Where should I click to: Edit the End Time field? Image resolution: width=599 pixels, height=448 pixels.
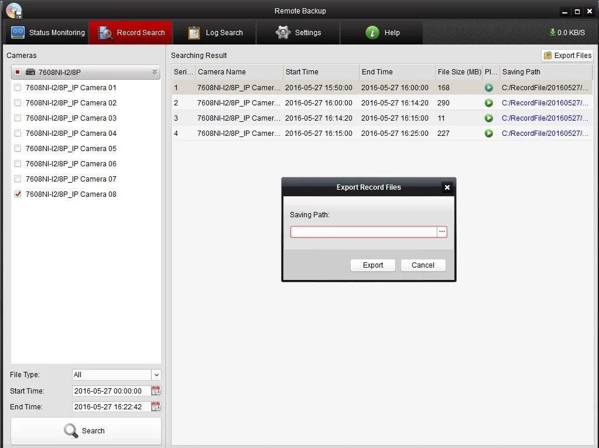(111, 407)
